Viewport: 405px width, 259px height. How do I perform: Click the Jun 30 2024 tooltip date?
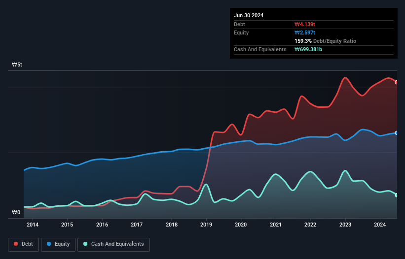tap(249, 15)
